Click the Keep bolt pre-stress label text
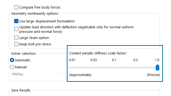Viewport: 171px width, 96px height. [x=35, y=44]
